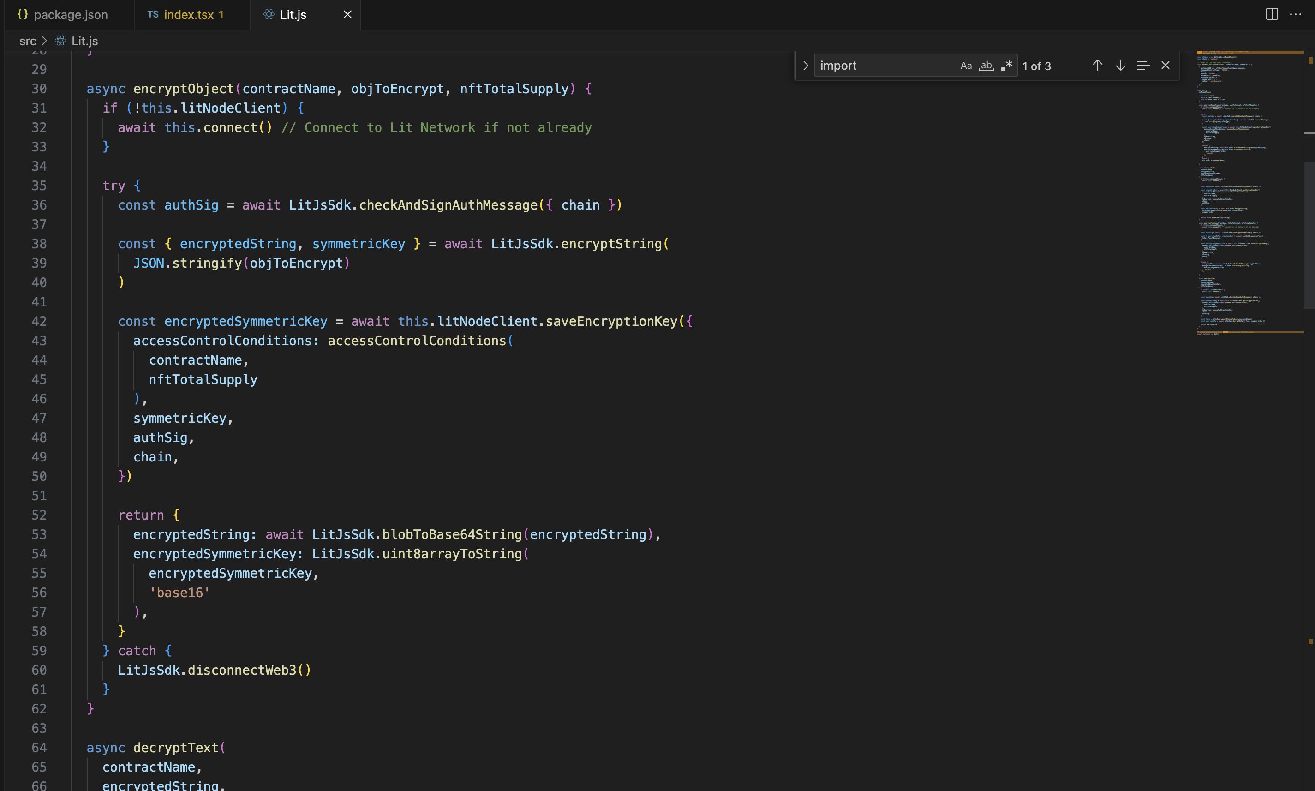Image resolution: width=1315 pixels, height=791 pixels.
Task: Click the React icon on Lit.js tab
Action: 269,14
